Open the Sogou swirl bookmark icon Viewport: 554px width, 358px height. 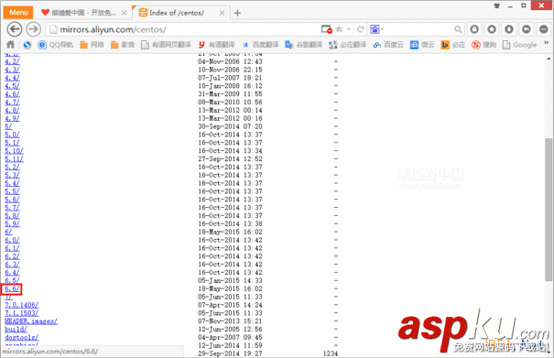coord(27,45)
